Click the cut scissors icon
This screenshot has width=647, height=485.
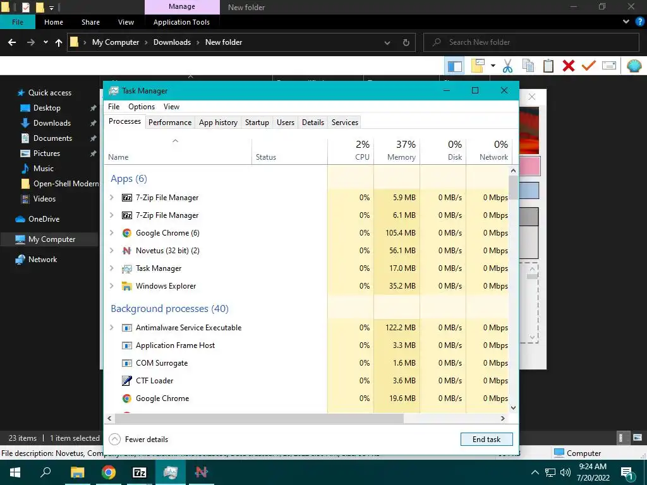(507, 66)
